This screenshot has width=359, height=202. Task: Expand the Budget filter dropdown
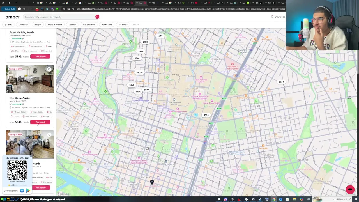(38, 24)
